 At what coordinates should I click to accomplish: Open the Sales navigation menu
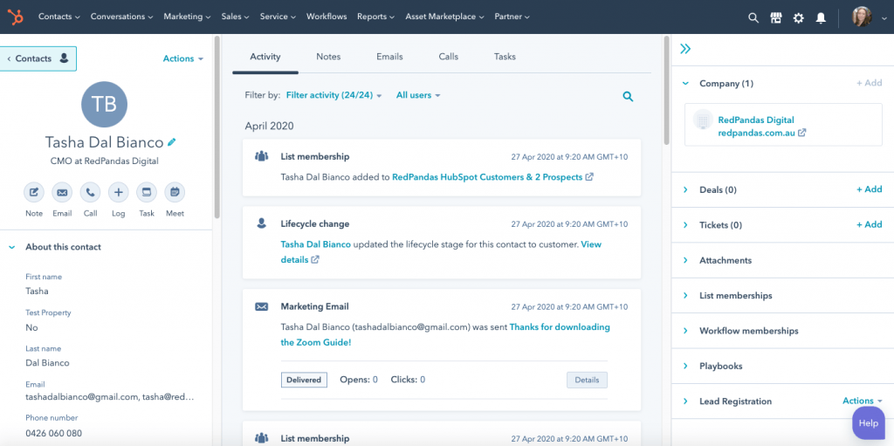(x=235, y=17)
